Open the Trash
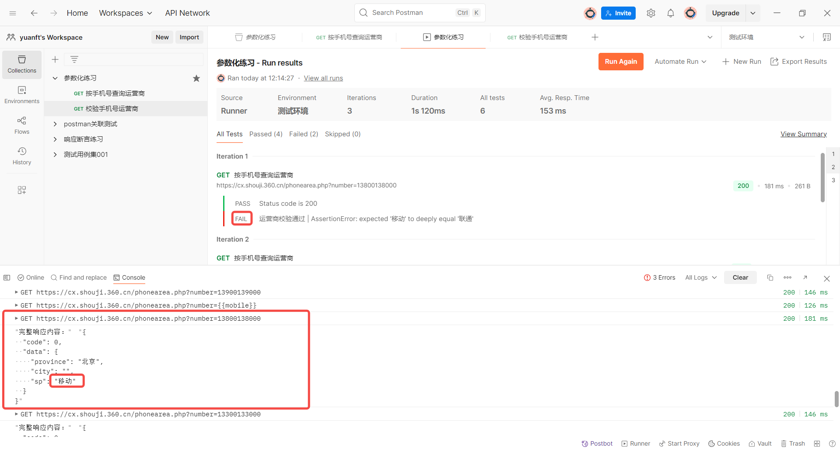Viewport: 840px width, 450px height. pos(793,443)
